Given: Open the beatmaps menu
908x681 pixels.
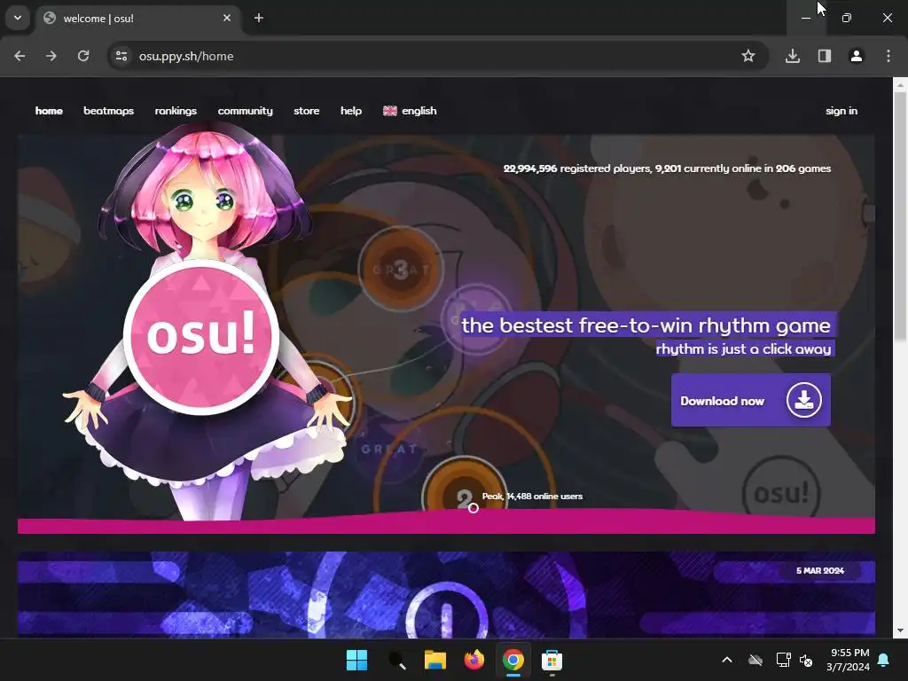Looking at the screenshot, I should (108, 111).
